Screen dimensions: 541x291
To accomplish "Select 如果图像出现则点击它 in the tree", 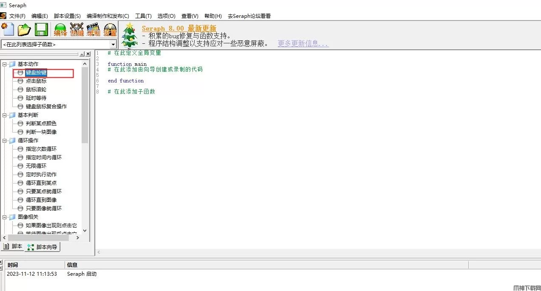I will [x=51, y=226].
